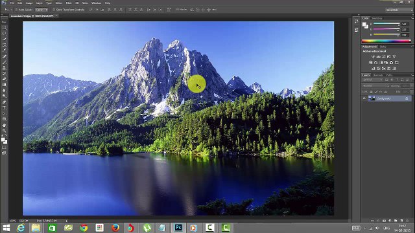Image resolution: width=415 pixels, height=233 pixels.
Task: Select the Eraser tool
Action: click(x=4, y=79)
